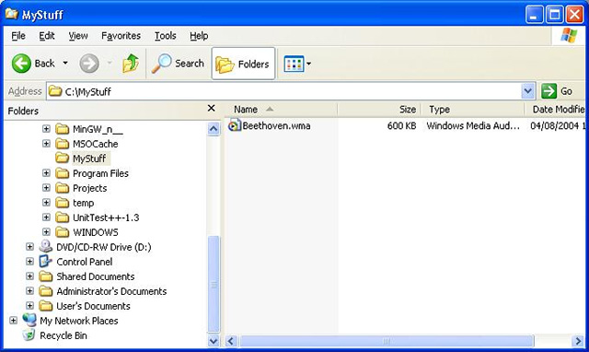Select the WINDOWS folder icon
The width and height of the screenshot is (589, 352).
tap(63, 232)
